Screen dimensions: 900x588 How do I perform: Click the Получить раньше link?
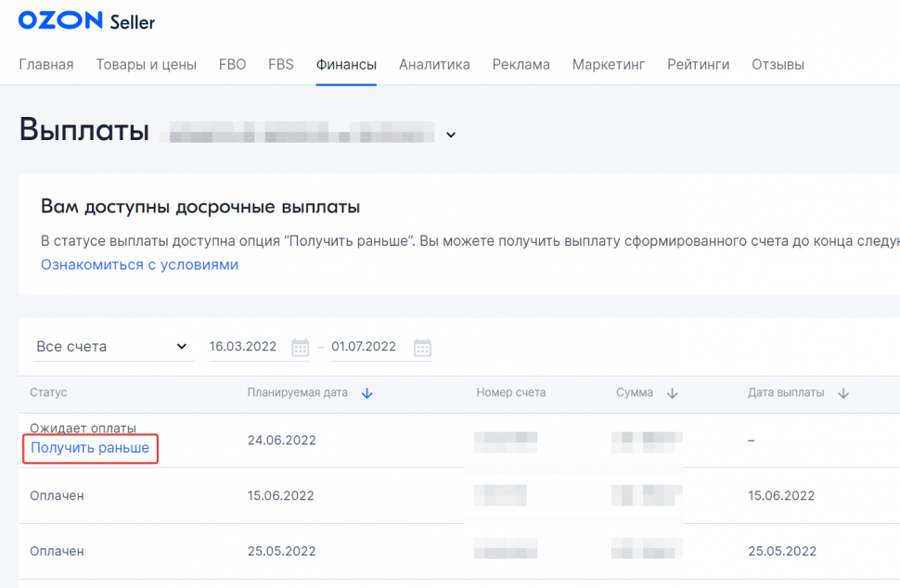[90, 448]
